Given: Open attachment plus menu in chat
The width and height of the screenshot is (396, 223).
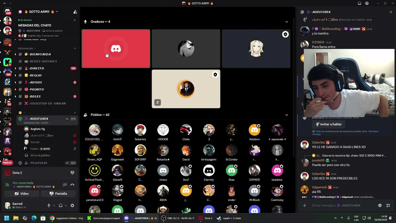Looking at the screenshot, I should coord(305,205).
